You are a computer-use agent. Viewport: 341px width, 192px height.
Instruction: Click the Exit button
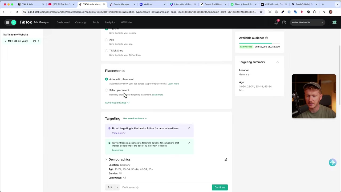coord(110,187)
